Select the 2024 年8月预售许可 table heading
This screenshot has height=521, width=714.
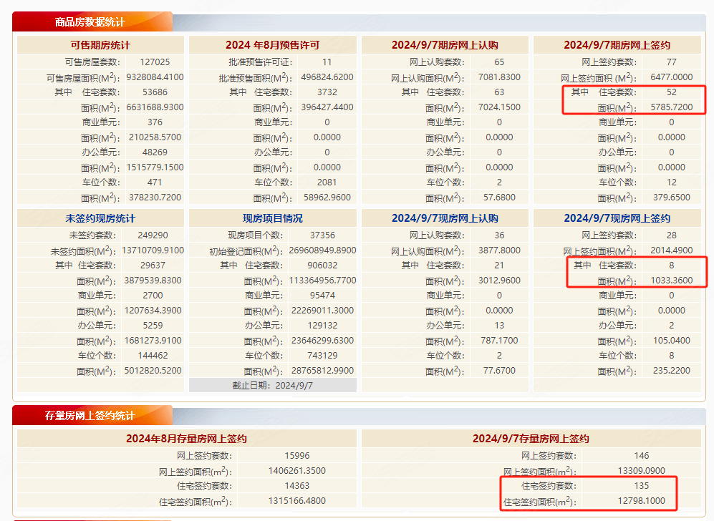pos(272,45)
